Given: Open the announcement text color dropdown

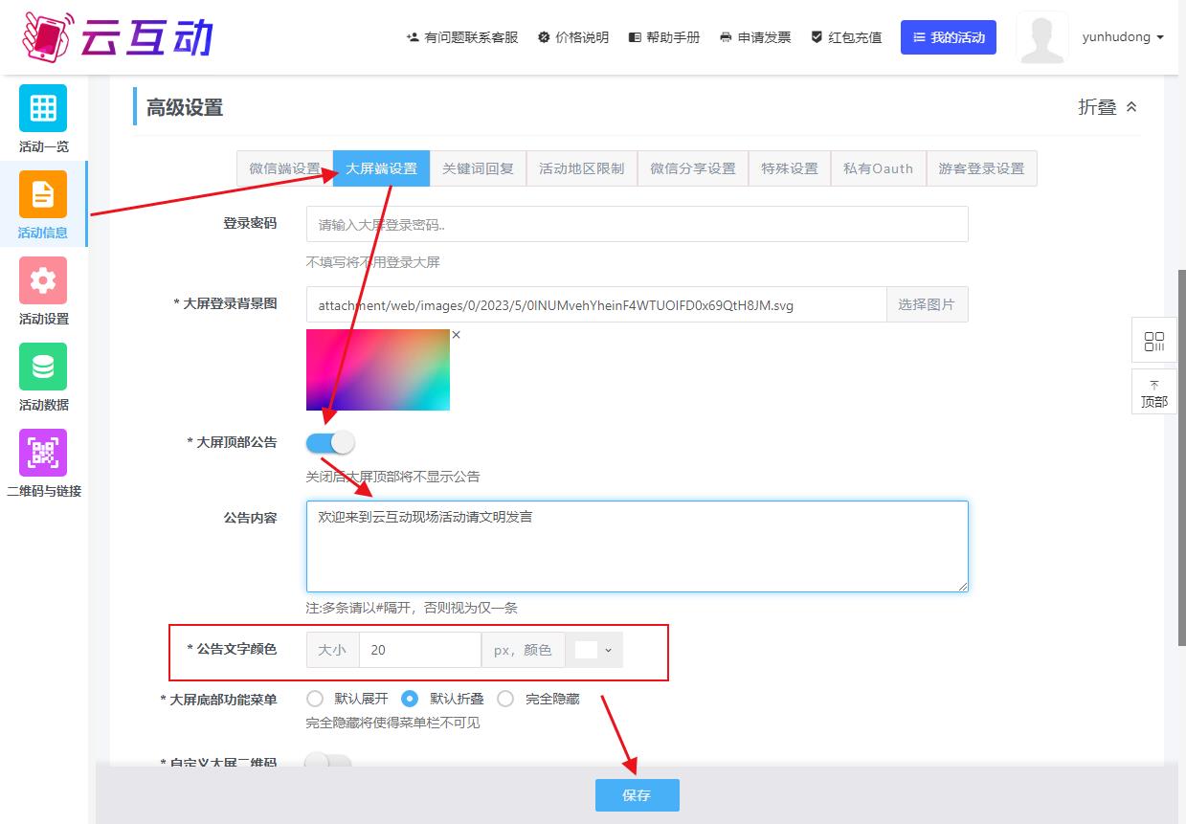Looking at the screenshot, I should coord(593,650).
